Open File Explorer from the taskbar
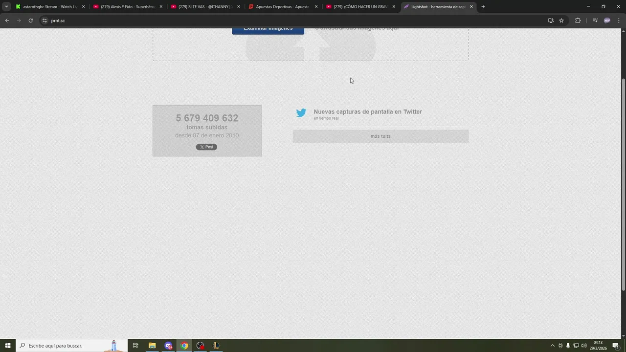The image size is (626, 352). 152,346
